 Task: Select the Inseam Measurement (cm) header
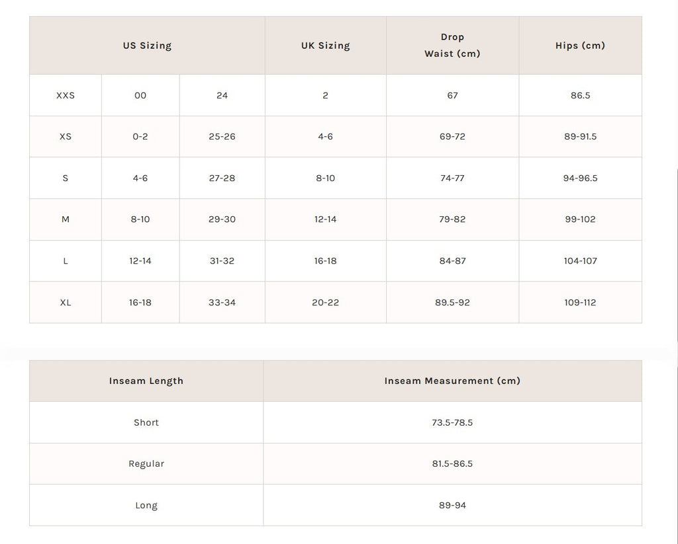452,381
